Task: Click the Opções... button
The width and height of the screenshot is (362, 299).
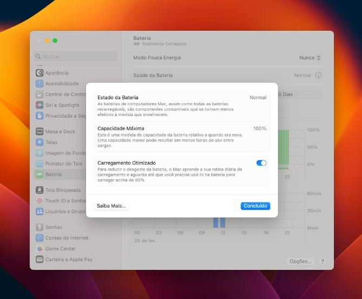Action: click(x=300, y=261)
